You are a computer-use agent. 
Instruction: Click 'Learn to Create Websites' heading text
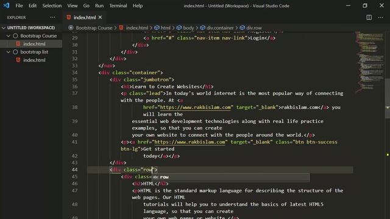166,86
